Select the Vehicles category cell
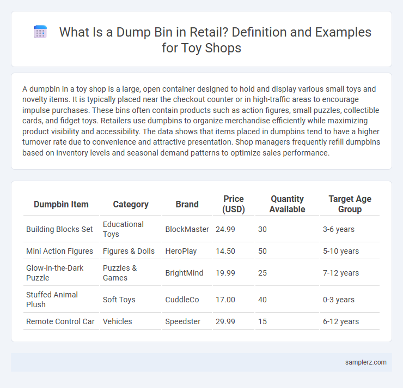 (x=131, y=321)
